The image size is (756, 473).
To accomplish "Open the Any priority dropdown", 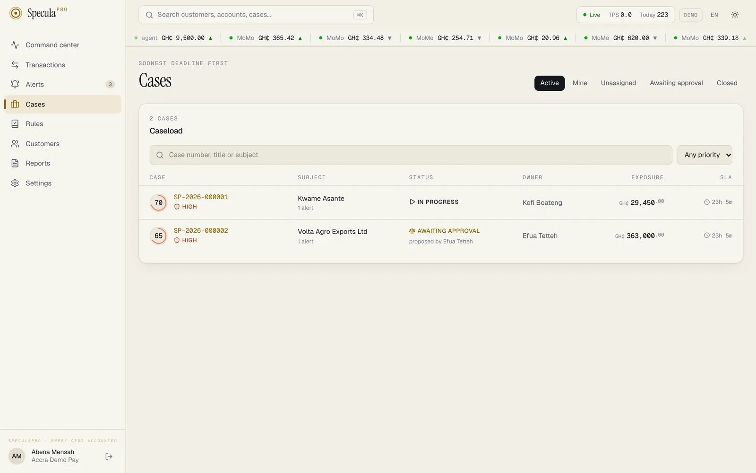I will click(x=704, y=155).
